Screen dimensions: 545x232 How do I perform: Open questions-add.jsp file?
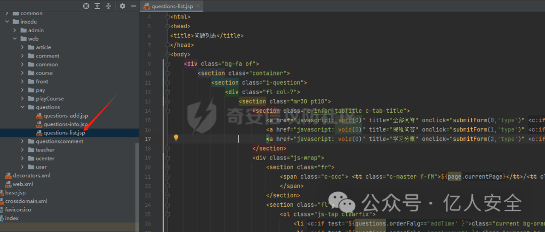point(66,116)
